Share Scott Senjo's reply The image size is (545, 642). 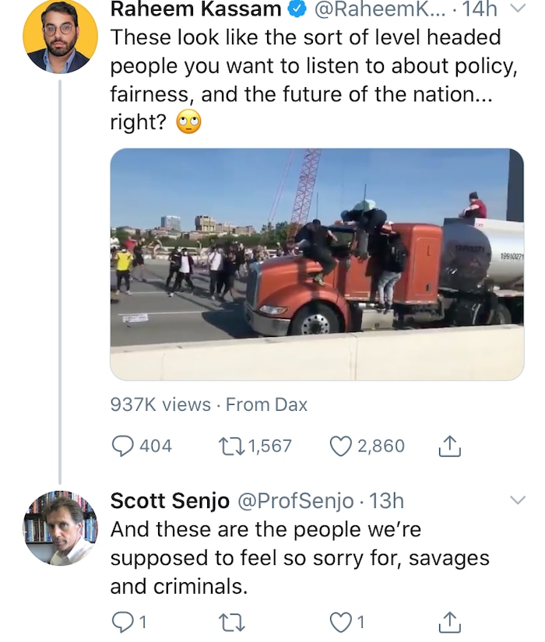point(452,621)
